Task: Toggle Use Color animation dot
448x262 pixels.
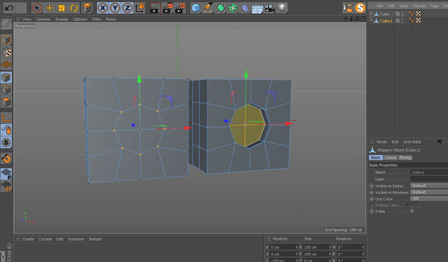Action: [x=372, y=199]
